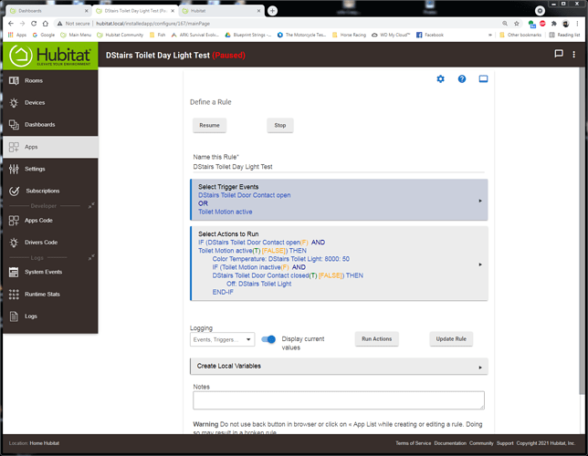Open the Hubitat Community bookmark

click(121, 35)
